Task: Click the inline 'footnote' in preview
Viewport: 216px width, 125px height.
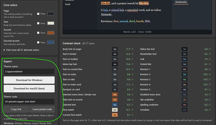Action: pyautogui.click(x=106, y=15)
